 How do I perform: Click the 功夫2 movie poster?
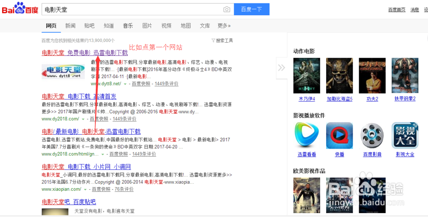[372, 76]
